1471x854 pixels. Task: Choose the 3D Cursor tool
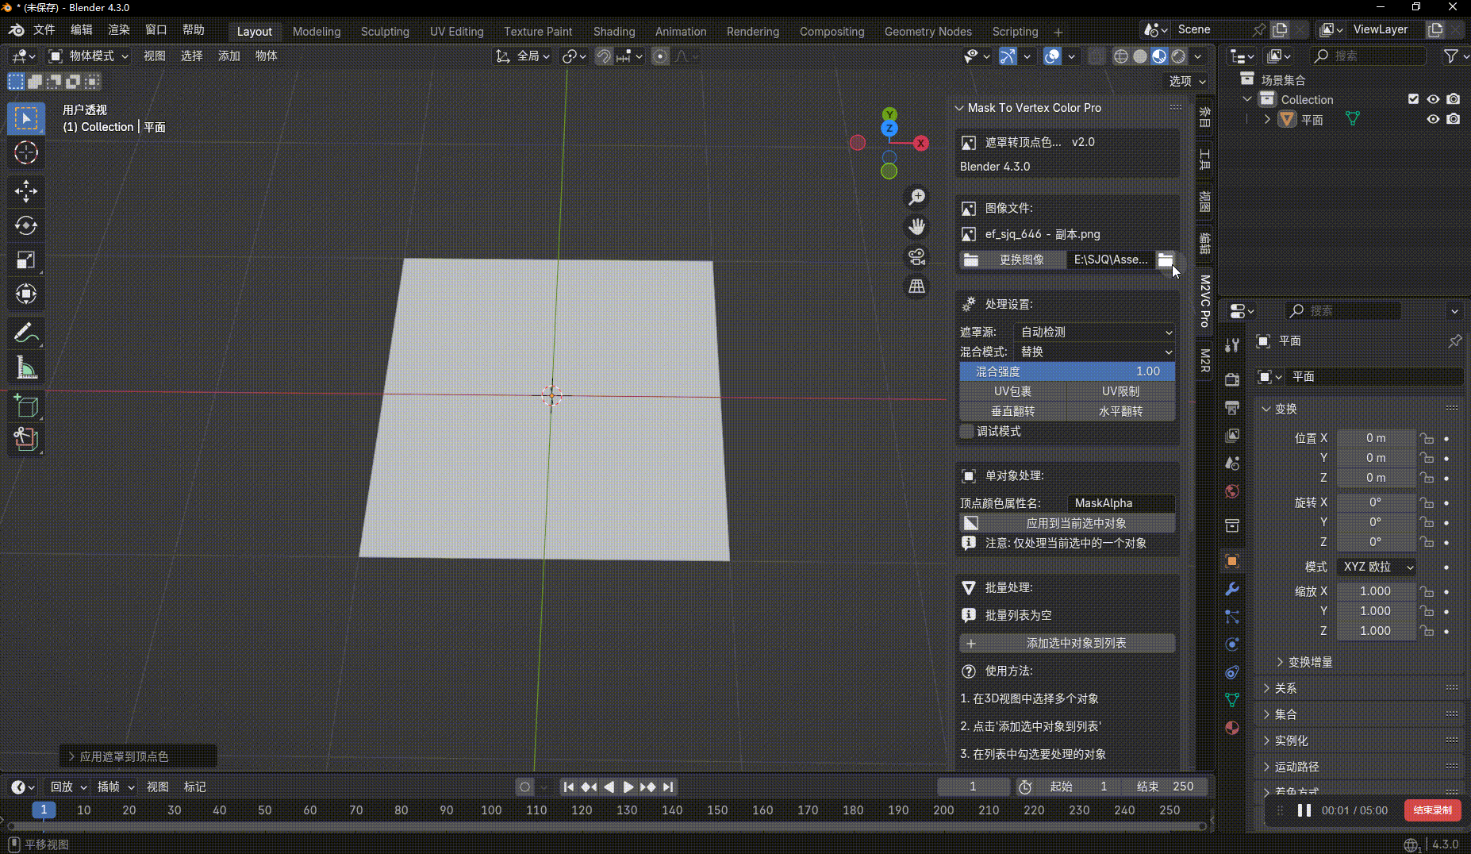pyautogui.click(x=25, y=152)
